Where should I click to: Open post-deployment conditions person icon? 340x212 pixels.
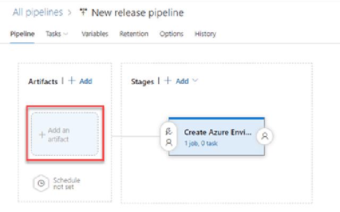265,136
